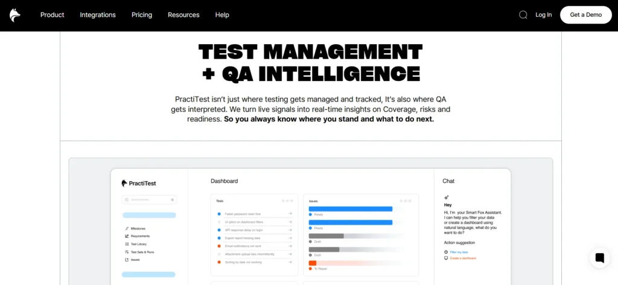Select the Failed password reset flow test
Viewport: 618px width, 285px height.
(x=243, y=214)
